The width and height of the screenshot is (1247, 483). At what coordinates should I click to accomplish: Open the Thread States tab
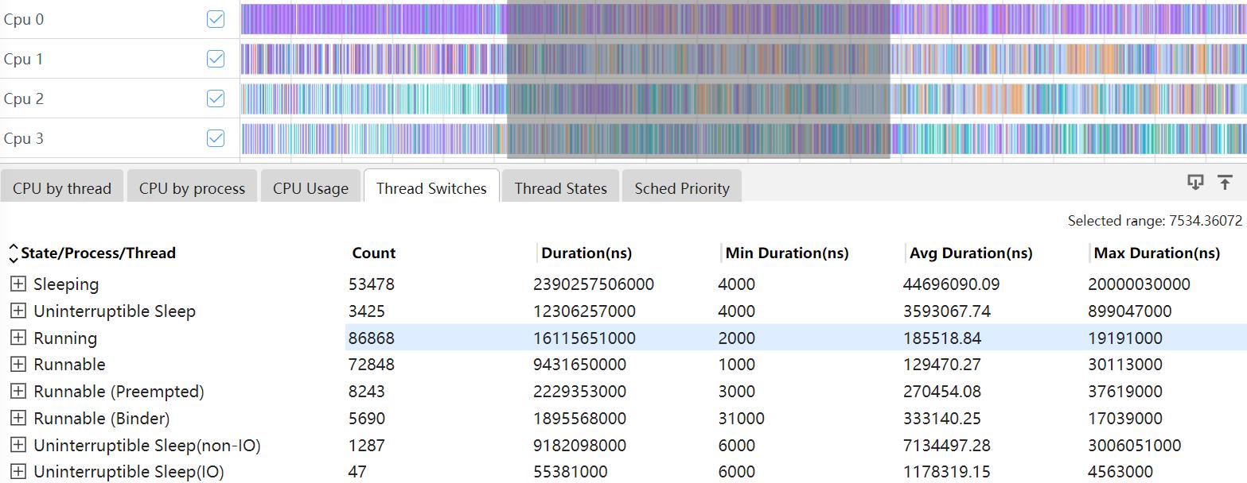click(x=560, y=188)
